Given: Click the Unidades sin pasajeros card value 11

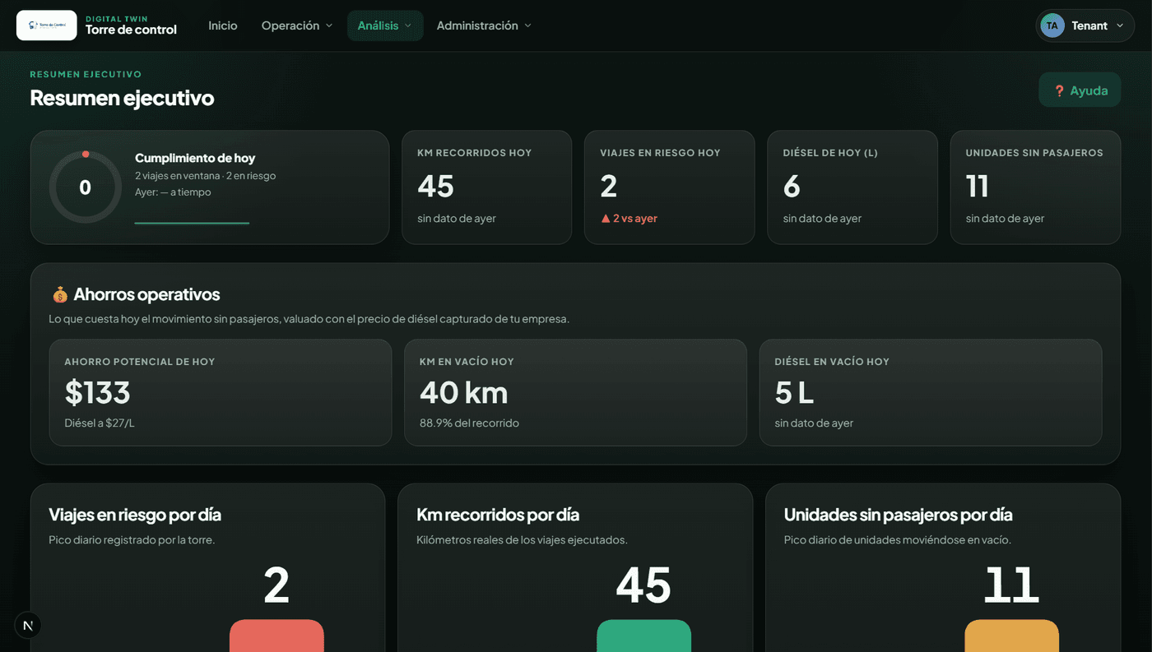Looking at the screenshot, I should (978, 186).
